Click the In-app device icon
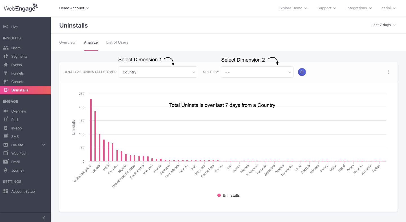Viewport: 406px width, 222px height. tap(6, 128)
